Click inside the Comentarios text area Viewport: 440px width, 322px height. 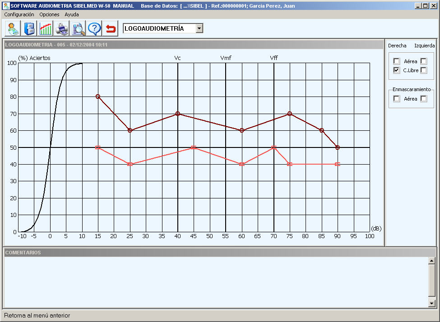[216, 282]
